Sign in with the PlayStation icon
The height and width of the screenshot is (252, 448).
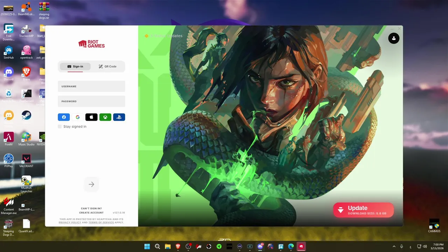click(119, 117)
